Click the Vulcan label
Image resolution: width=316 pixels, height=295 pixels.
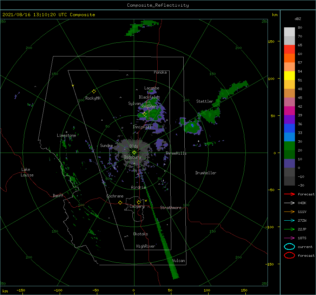point(178,261)
